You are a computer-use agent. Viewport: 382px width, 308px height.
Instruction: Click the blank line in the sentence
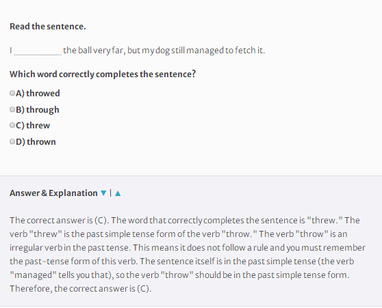click(x=38, y=51)
